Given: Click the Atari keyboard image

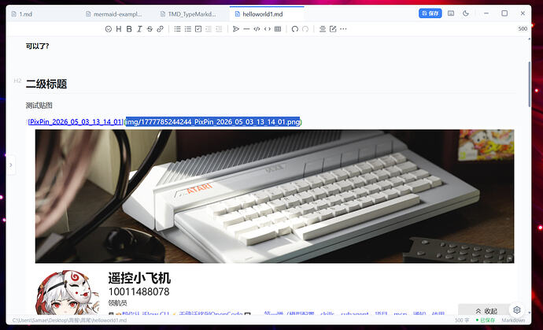Looking at the screenshot, I should 275,196.
